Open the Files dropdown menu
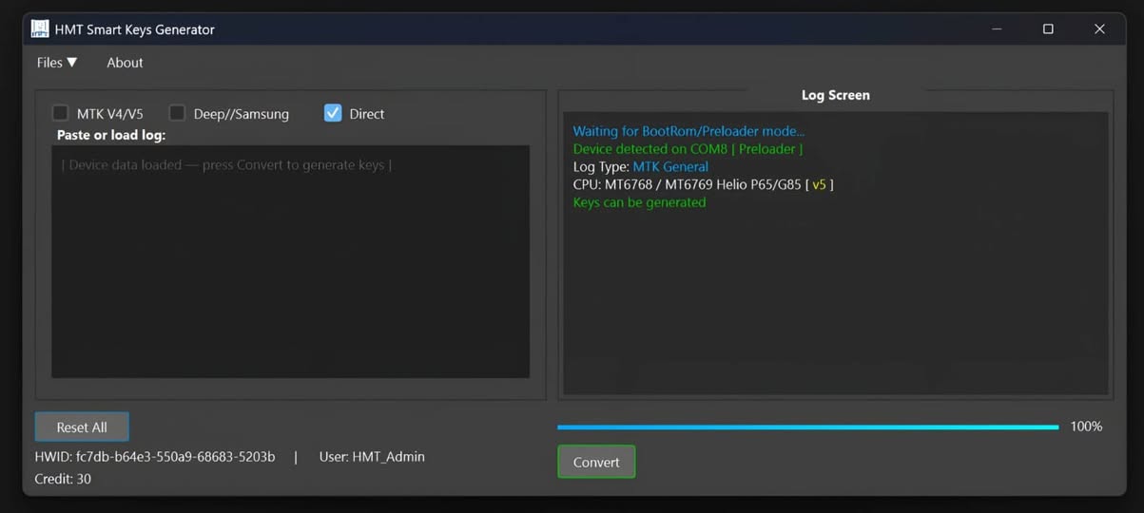1144x513 pixels. pos(57,63)
